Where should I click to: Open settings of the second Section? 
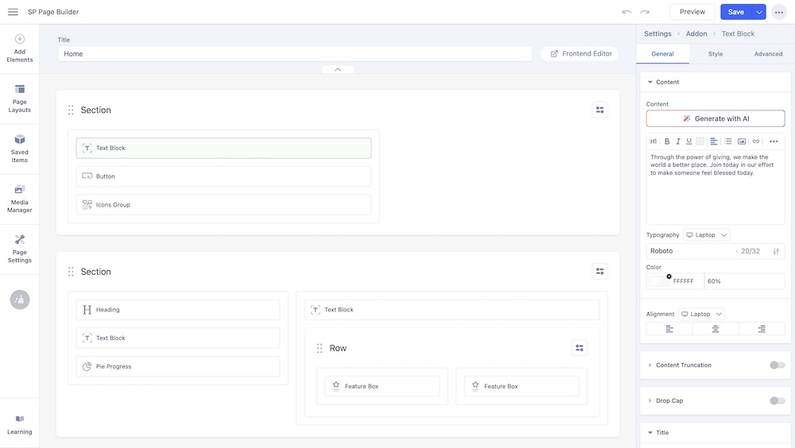(599, 272)
